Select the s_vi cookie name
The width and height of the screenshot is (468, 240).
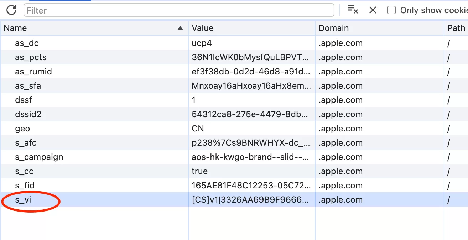click(23, 200)
